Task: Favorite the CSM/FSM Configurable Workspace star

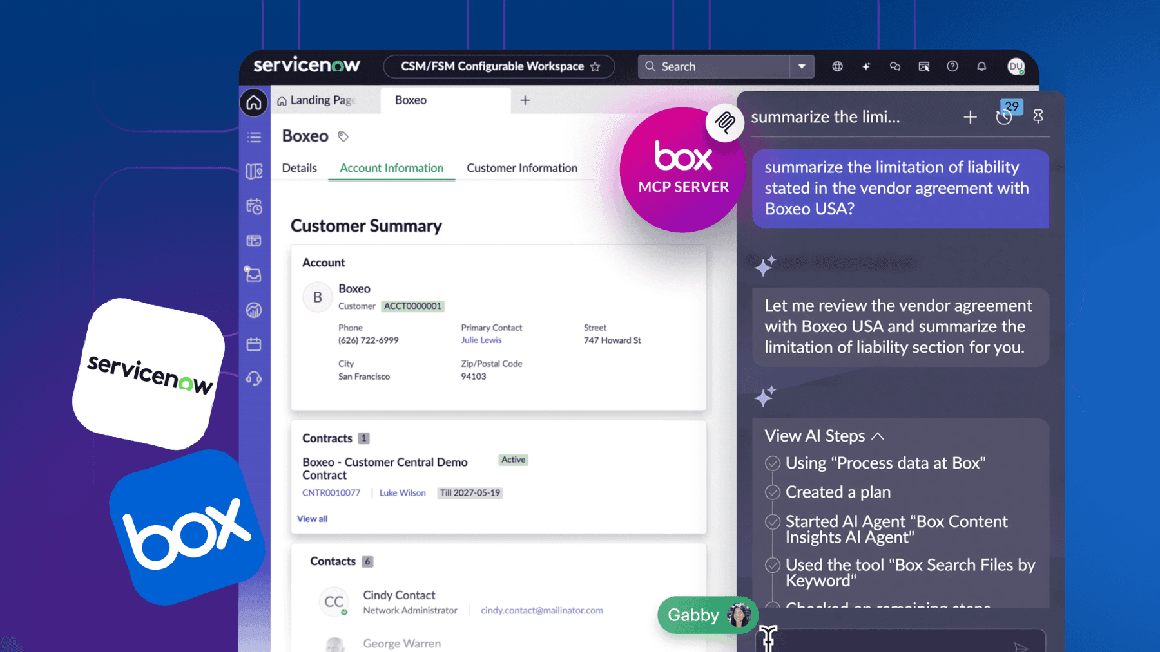Action: tap(595, 67)
